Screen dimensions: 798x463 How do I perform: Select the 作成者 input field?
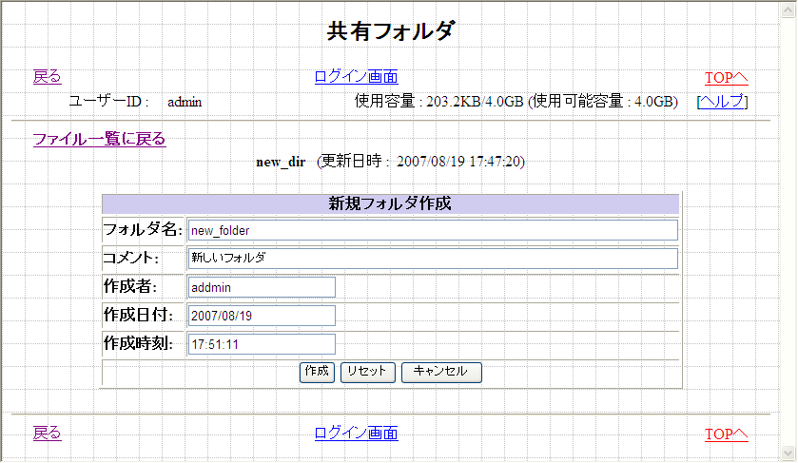pos(262,287)
